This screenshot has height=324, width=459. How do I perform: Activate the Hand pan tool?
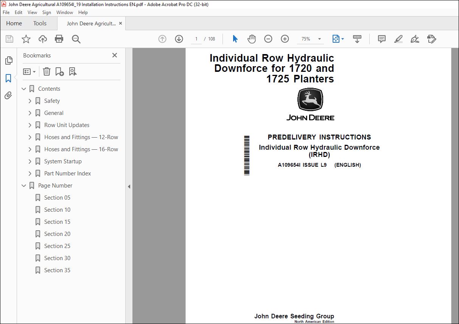tap(252, 39)
